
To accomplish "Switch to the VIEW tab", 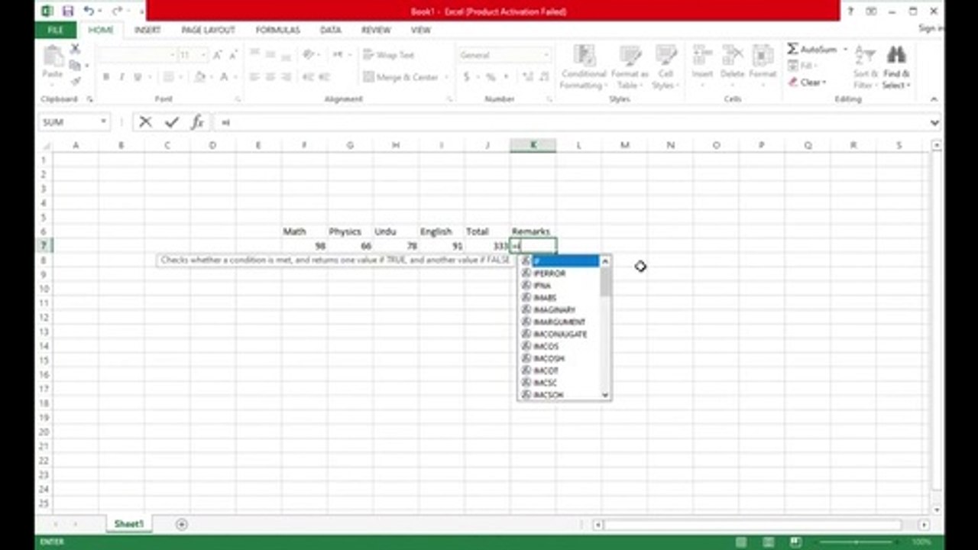I will tap(421, 30).
